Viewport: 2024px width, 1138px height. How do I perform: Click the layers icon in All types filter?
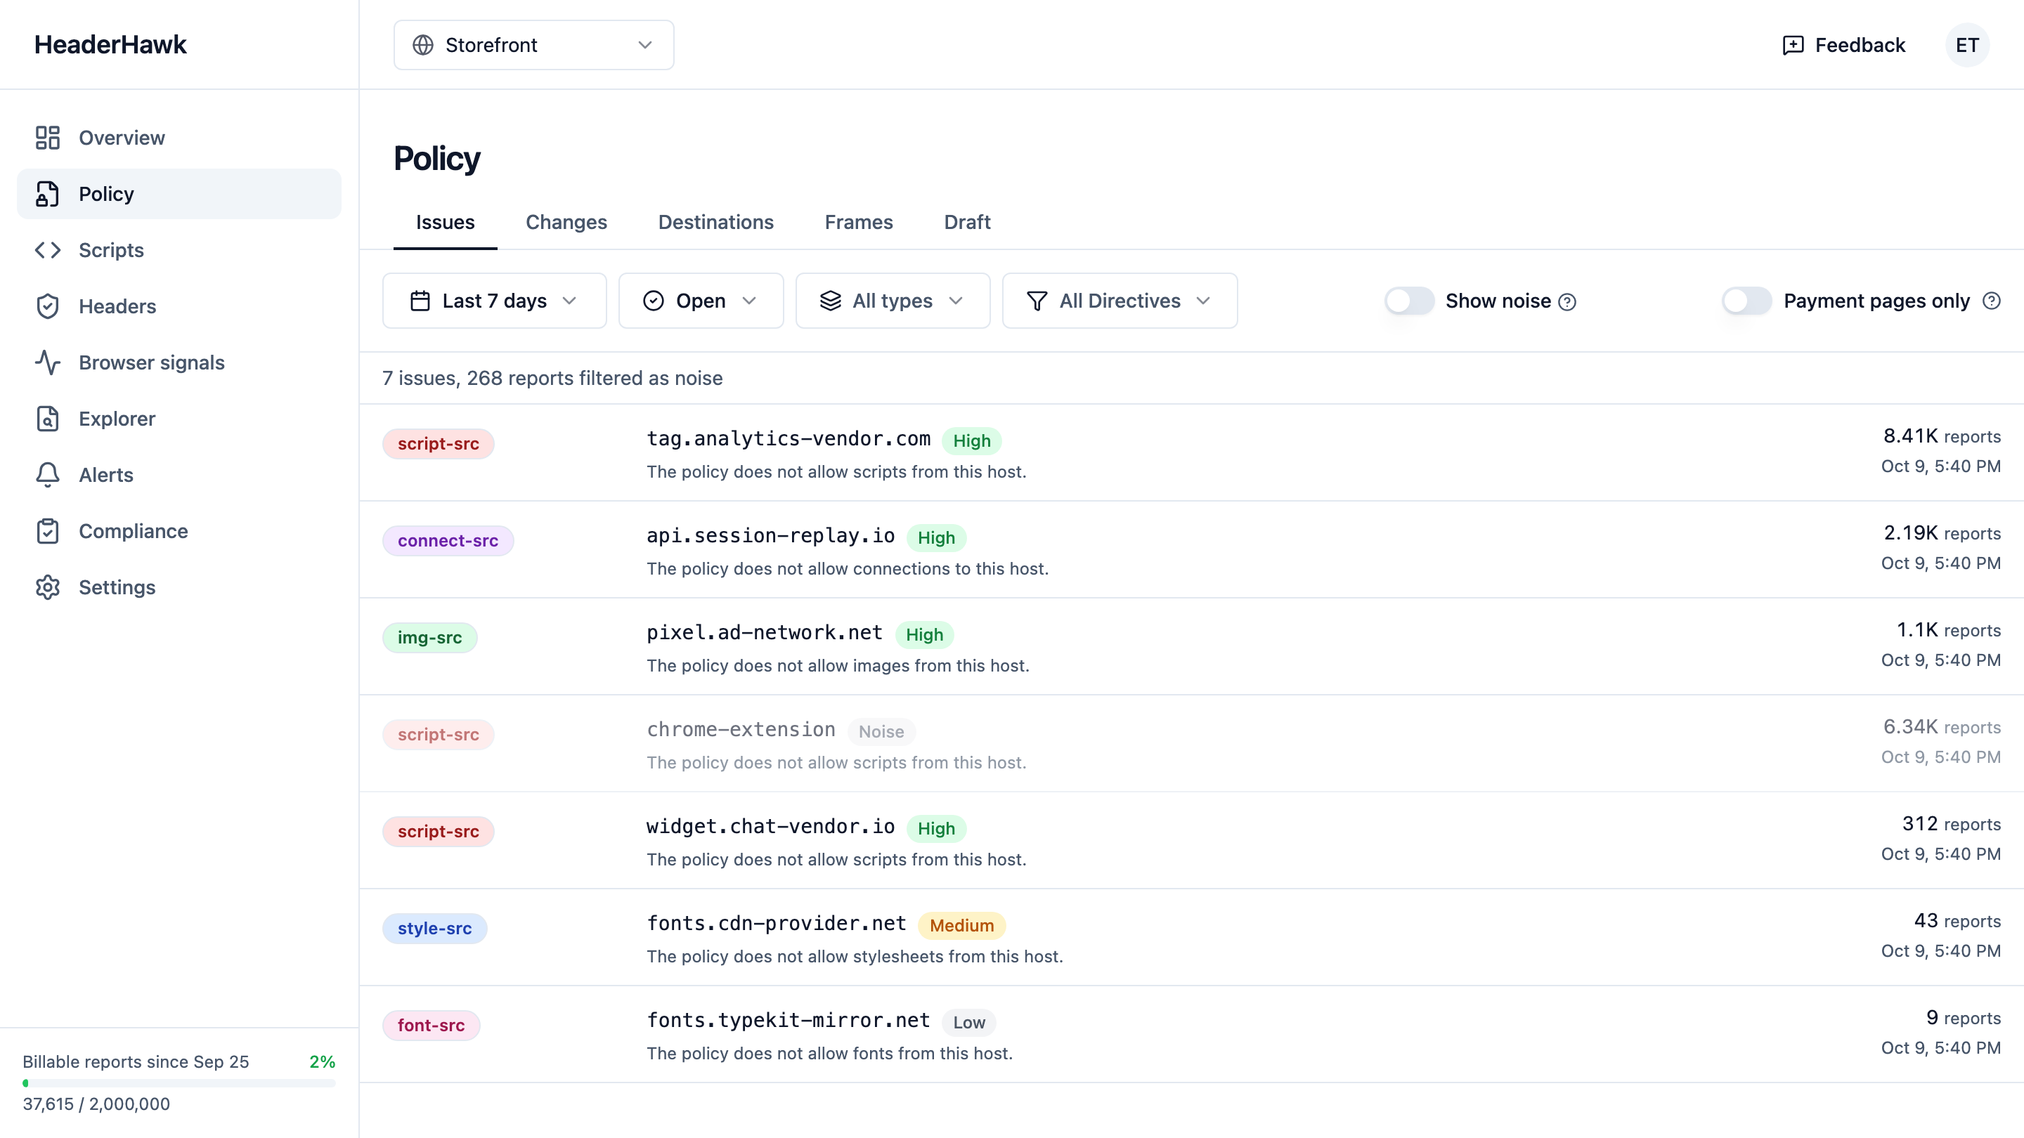(x=831, y=301)
